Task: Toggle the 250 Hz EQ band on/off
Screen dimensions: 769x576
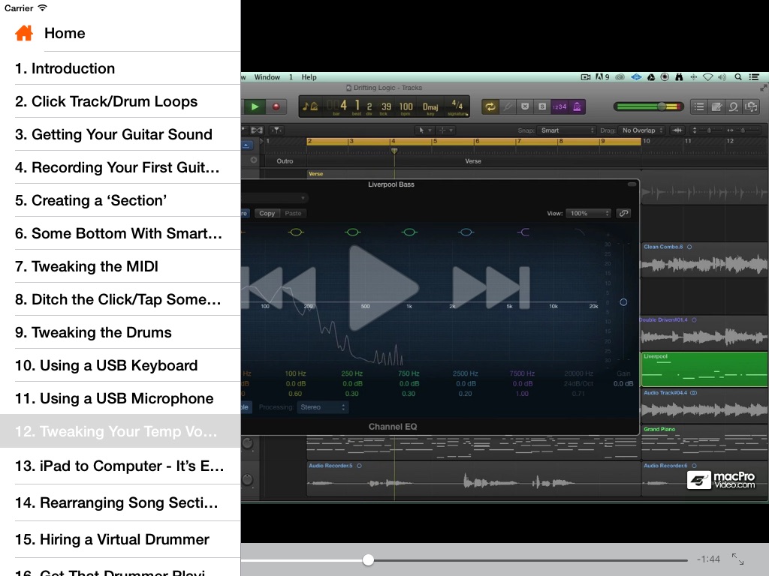Action: coord(352,232)
